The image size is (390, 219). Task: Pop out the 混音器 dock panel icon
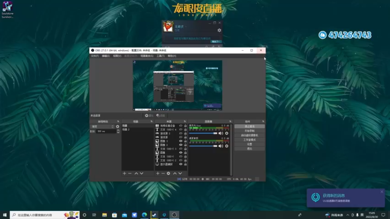[230, 121]
